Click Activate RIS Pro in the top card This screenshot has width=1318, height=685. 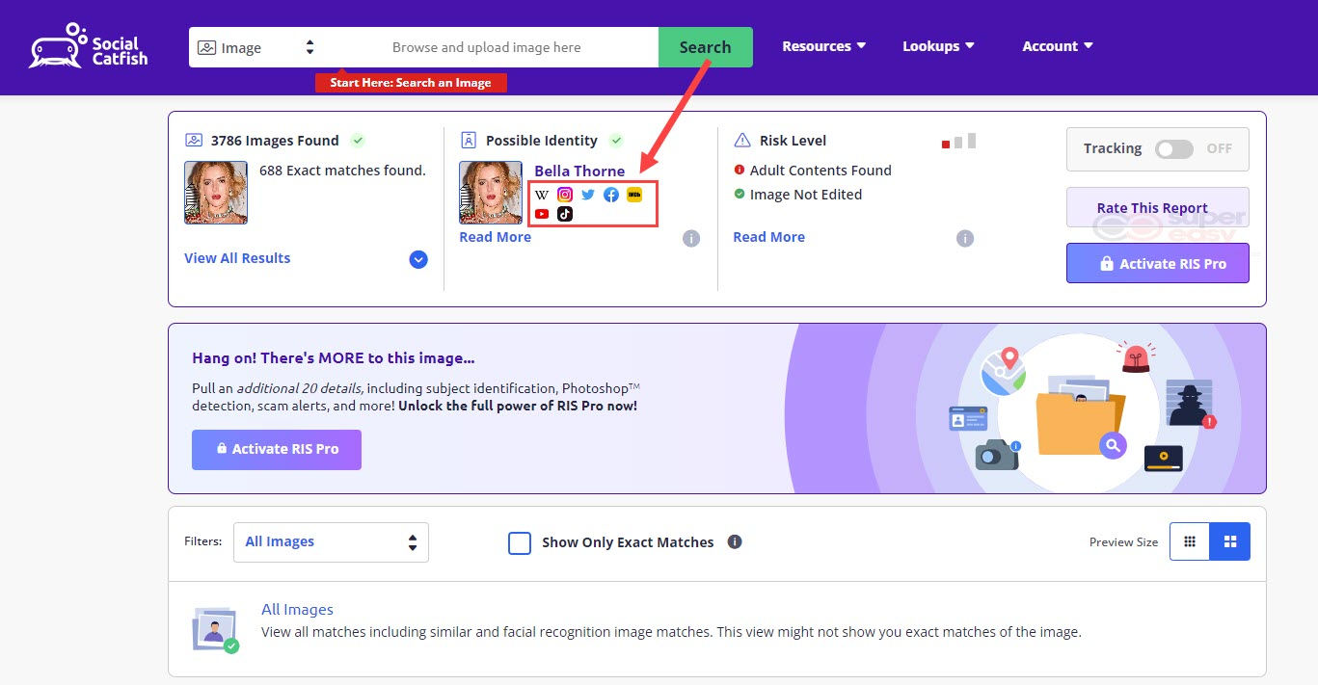click(x=1158, y=263)
